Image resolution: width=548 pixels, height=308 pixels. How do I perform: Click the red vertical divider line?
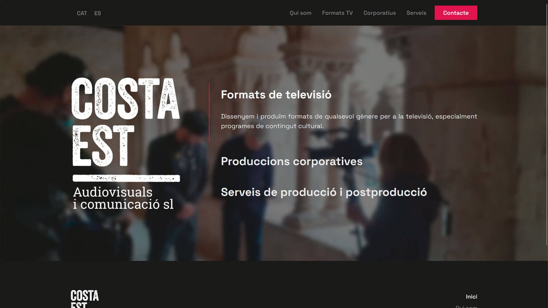[x=209, y=112]
